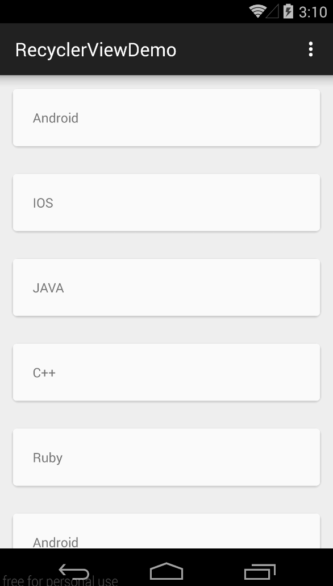This screenshot has width=333, height=586.
Task: Select the IOS list card
Action: point(166,202)
